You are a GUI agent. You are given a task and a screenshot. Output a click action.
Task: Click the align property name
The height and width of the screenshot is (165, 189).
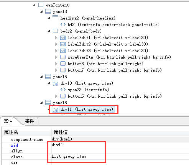click(17, 151)
